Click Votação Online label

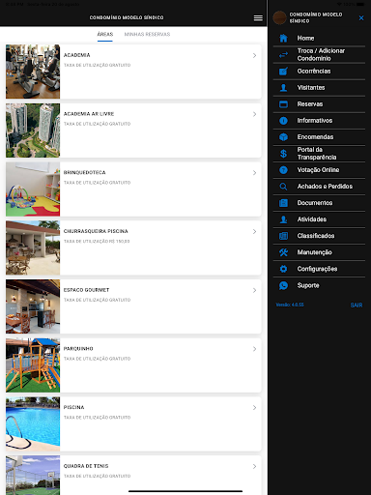pyautogui.click(x=318, y=170)
